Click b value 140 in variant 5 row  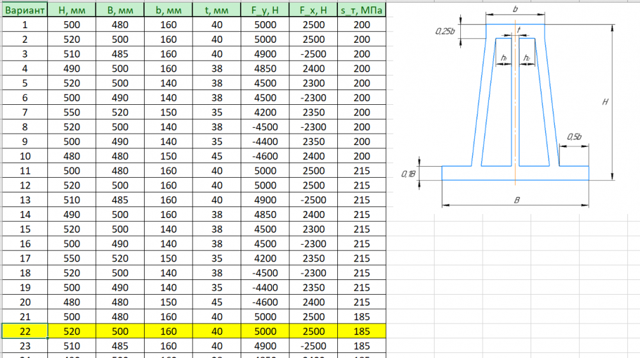[168, 83]
